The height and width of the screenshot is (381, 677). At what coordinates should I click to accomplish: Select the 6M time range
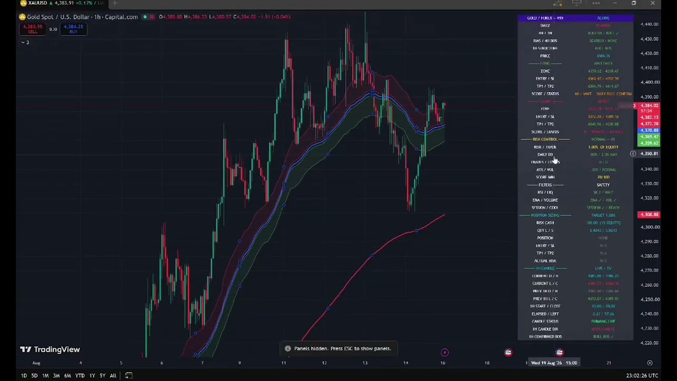(68, 376)
